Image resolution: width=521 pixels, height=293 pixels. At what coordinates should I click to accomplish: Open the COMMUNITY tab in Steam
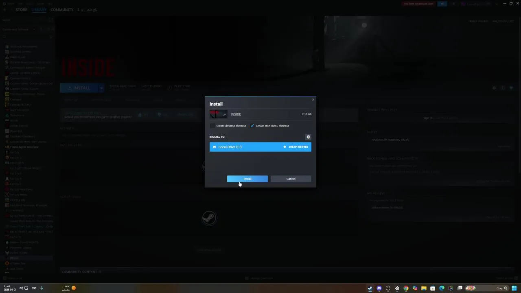(62, 10)
